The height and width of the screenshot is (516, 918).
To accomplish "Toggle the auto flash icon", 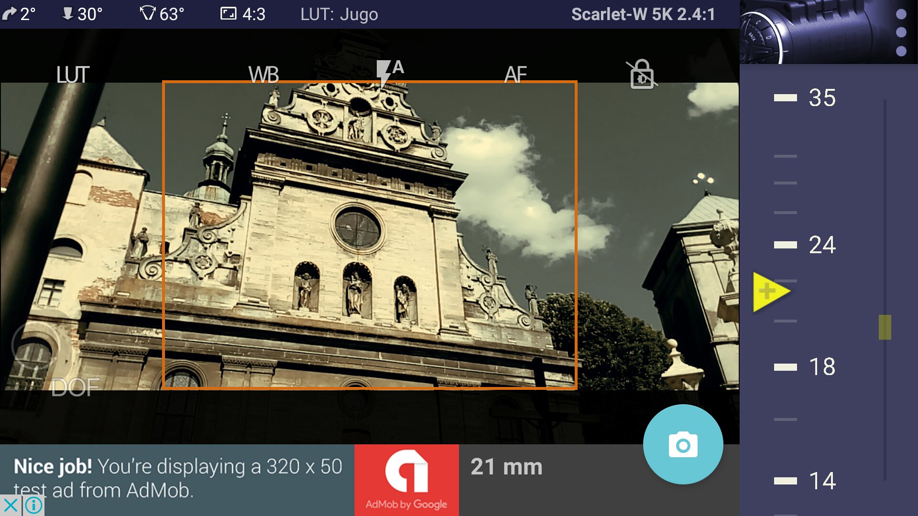I will (x=390, y=73).
